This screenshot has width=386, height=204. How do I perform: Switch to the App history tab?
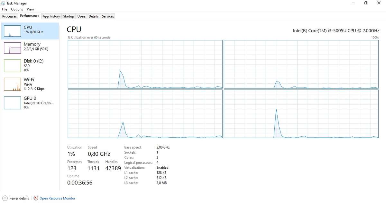point(51,16)
